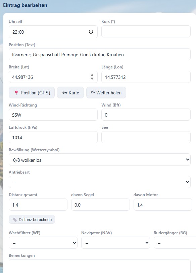Click the Eintrag bearbeiten heading

tap(25, 5)
